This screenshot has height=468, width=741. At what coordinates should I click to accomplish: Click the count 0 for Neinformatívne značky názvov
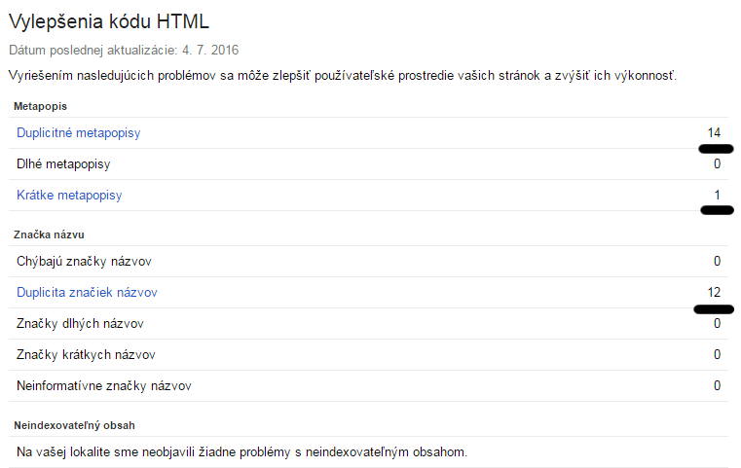[x=717, y=386]
